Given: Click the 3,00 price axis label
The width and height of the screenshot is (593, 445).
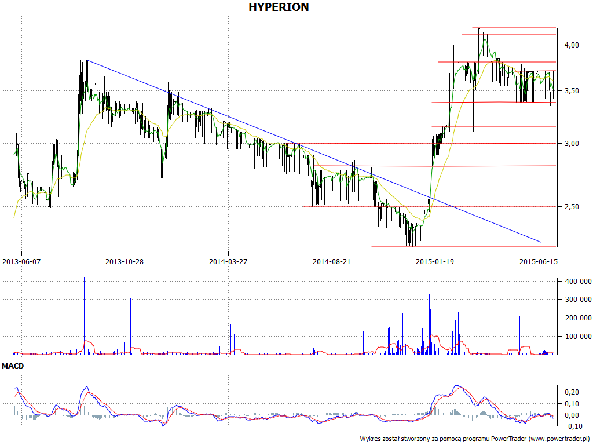Looking at the screenshot, I should pos(572,144).
